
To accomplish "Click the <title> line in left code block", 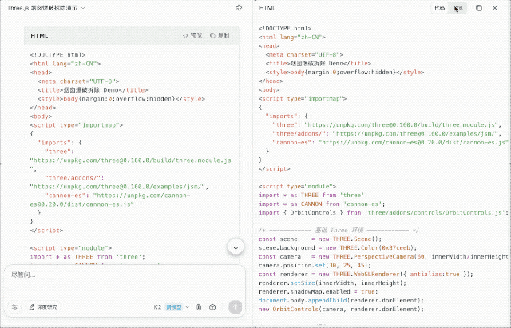I will tap(93, 90).
